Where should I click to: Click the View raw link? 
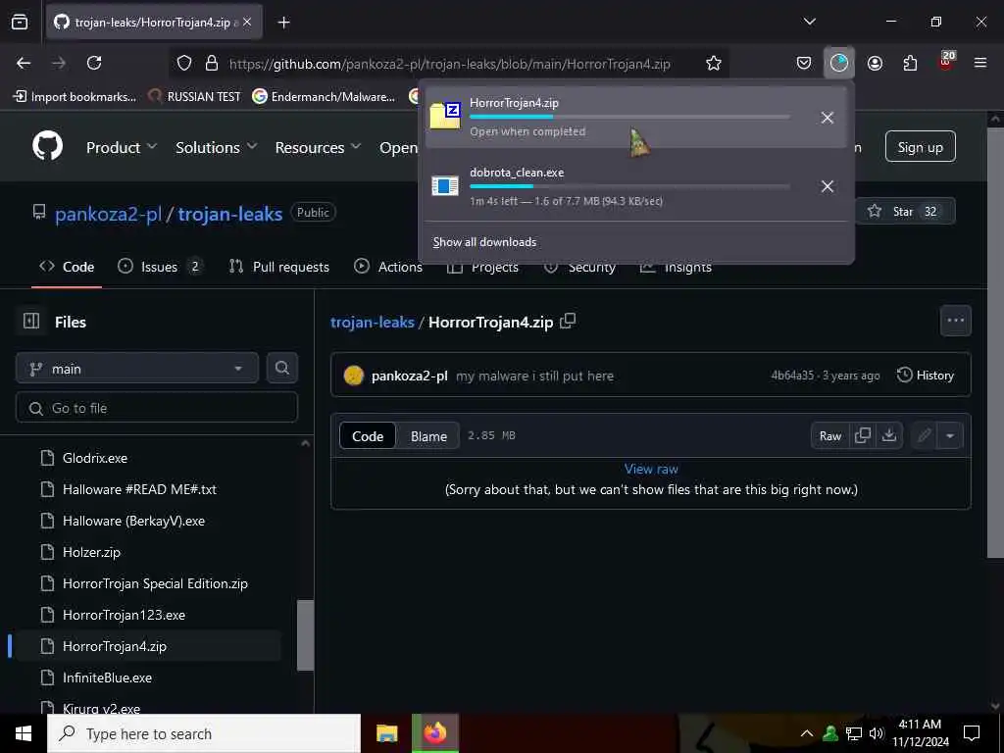(651, 469)
